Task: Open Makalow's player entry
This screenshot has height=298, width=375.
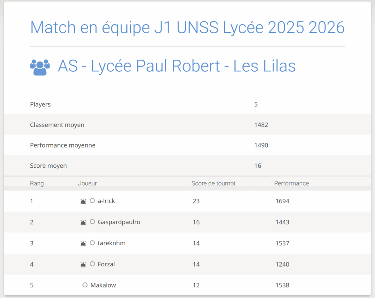Action: [x=103, y=286]
